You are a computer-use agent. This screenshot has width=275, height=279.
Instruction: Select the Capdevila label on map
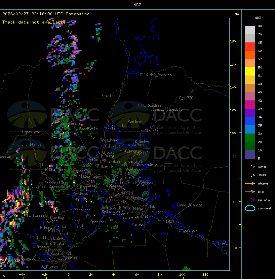[x=88, y=129]
